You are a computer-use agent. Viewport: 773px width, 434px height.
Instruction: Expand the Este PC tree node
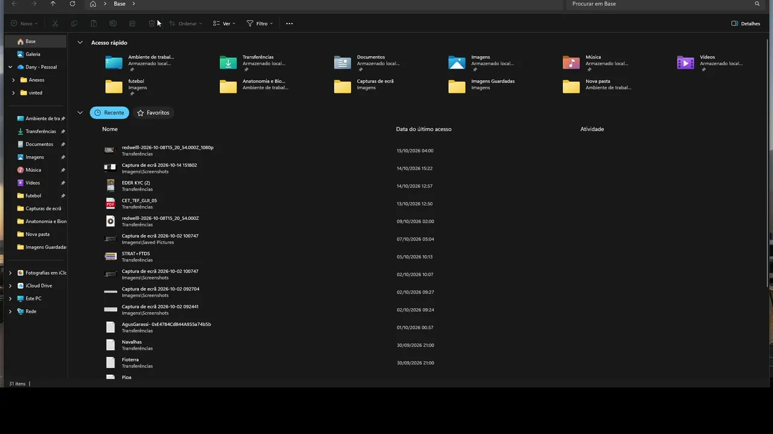click(10, 299)
